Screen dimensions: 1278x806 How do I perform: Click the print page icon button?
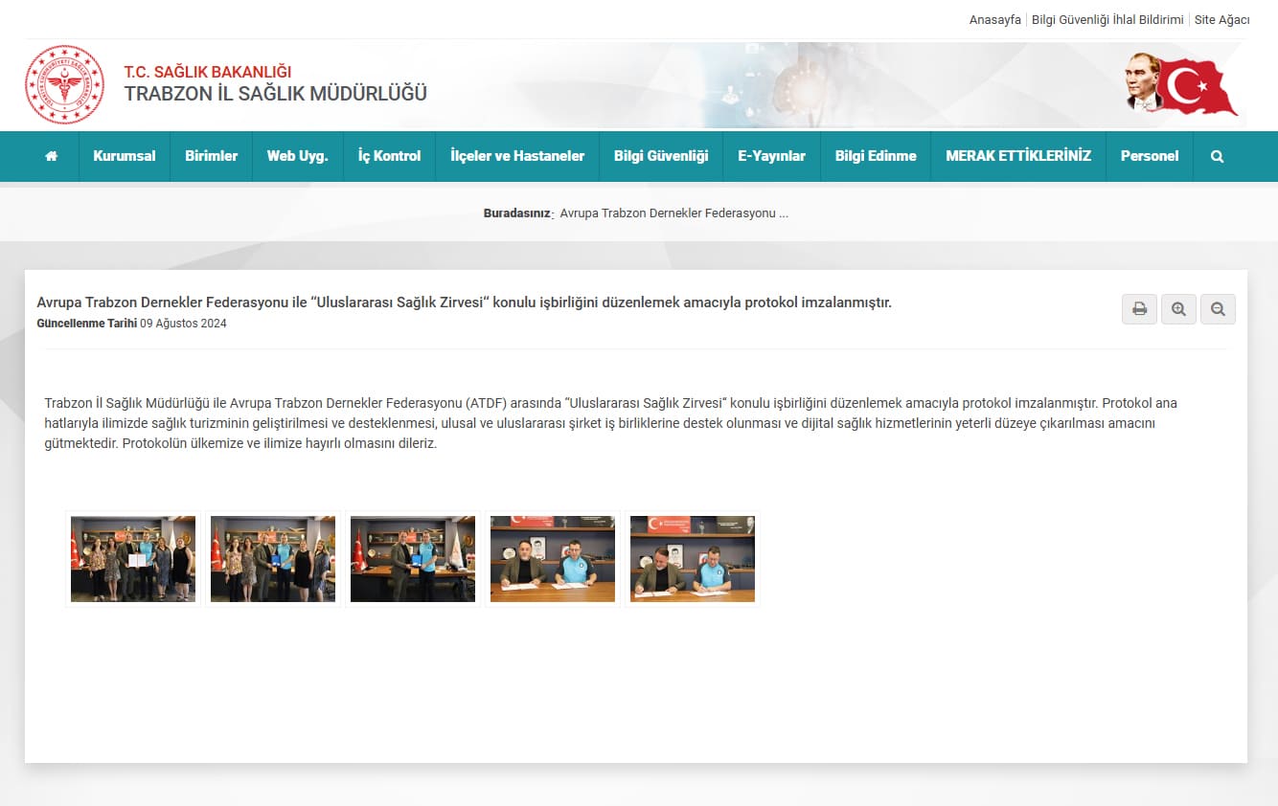pos(1139,309)
